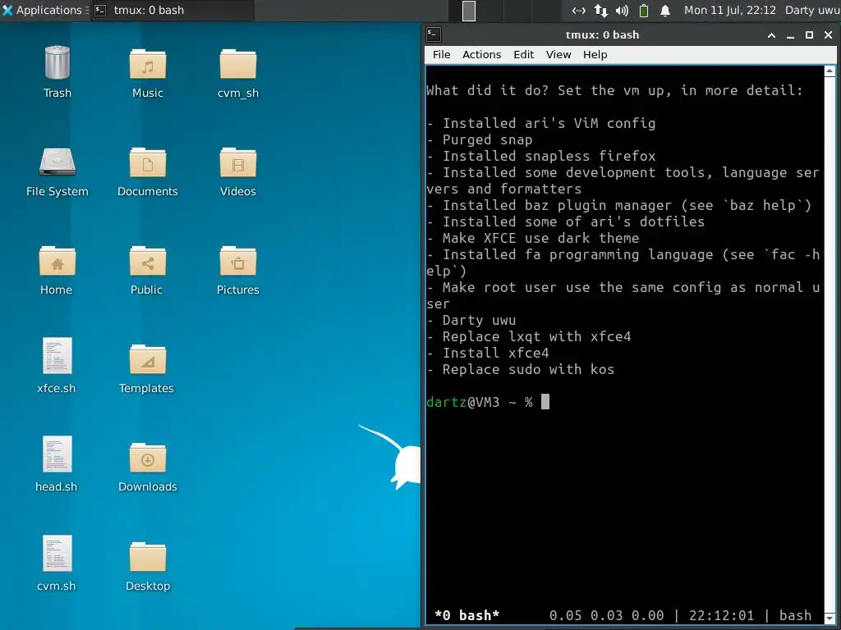The image size is (841, 630).
Task: Click the load average '0.05 0.03 0.00'
Action: click(x=607, y=615)
